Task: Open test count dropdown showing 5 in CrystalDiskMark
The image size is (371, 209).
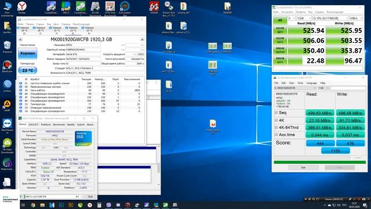Action: (291, 18)
